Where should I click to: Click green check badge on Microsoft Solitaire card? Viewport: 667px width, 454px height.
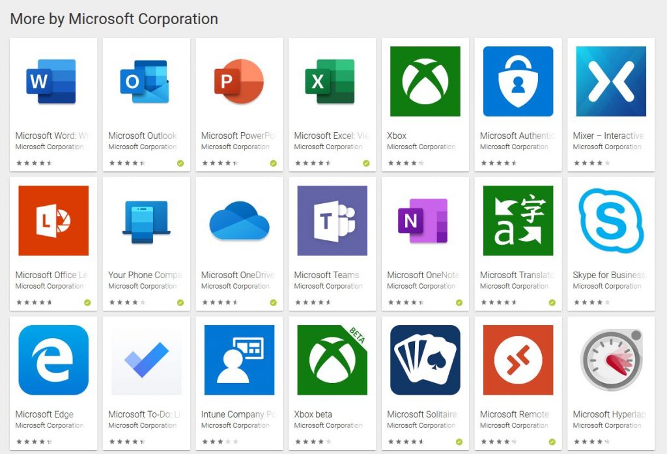click(x=459, y=442)
